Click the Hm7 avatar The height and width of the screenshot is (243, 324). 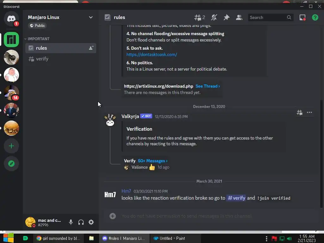(x=110, y=195)
